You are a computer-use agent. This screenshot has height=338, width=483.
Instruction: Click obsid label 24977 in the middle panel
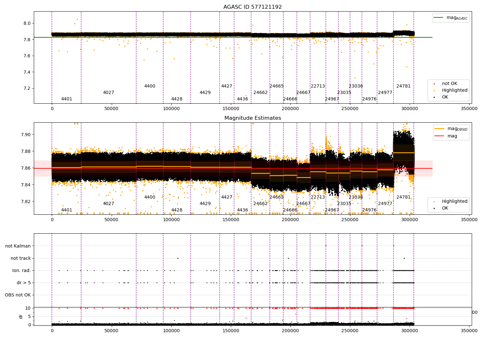tap(385, 204)
